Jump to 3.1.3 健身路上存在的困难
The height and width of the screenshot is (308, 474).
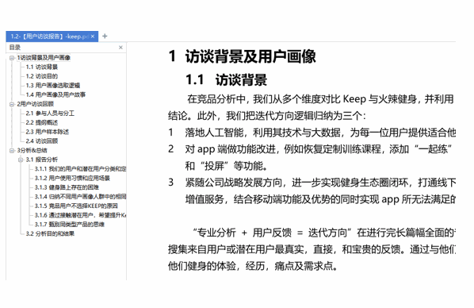click(67, 187)
